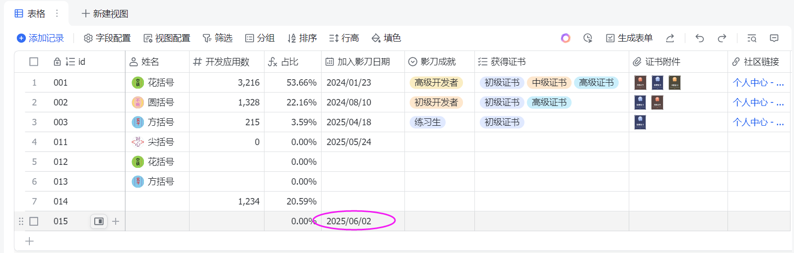Image resolution: width=794 pixels, height=253 pixels.
Task: Create a new view with 新建视图
Action: (105, 13)
